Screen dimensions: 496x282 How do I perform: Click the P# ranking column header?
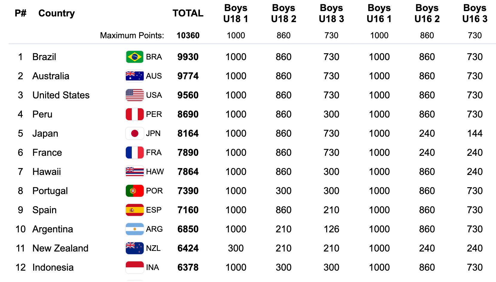pyautogui.click(x=20, y=13)
